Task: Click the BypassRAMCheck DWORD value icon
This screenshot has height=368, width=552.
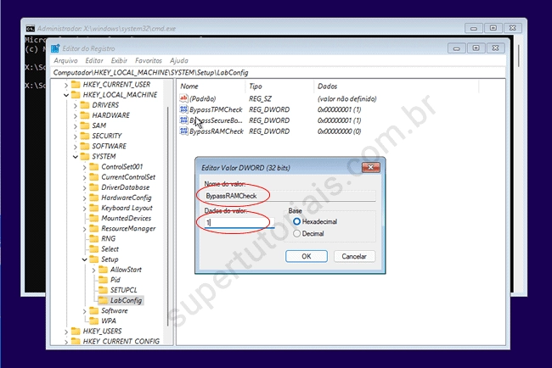Action: click(183, 131)
